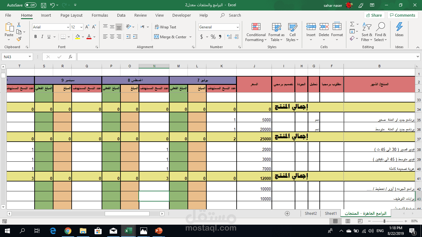Click the Share button
Image resolution: width=422 pixels, height=237 pixels.
click(374, 15)
